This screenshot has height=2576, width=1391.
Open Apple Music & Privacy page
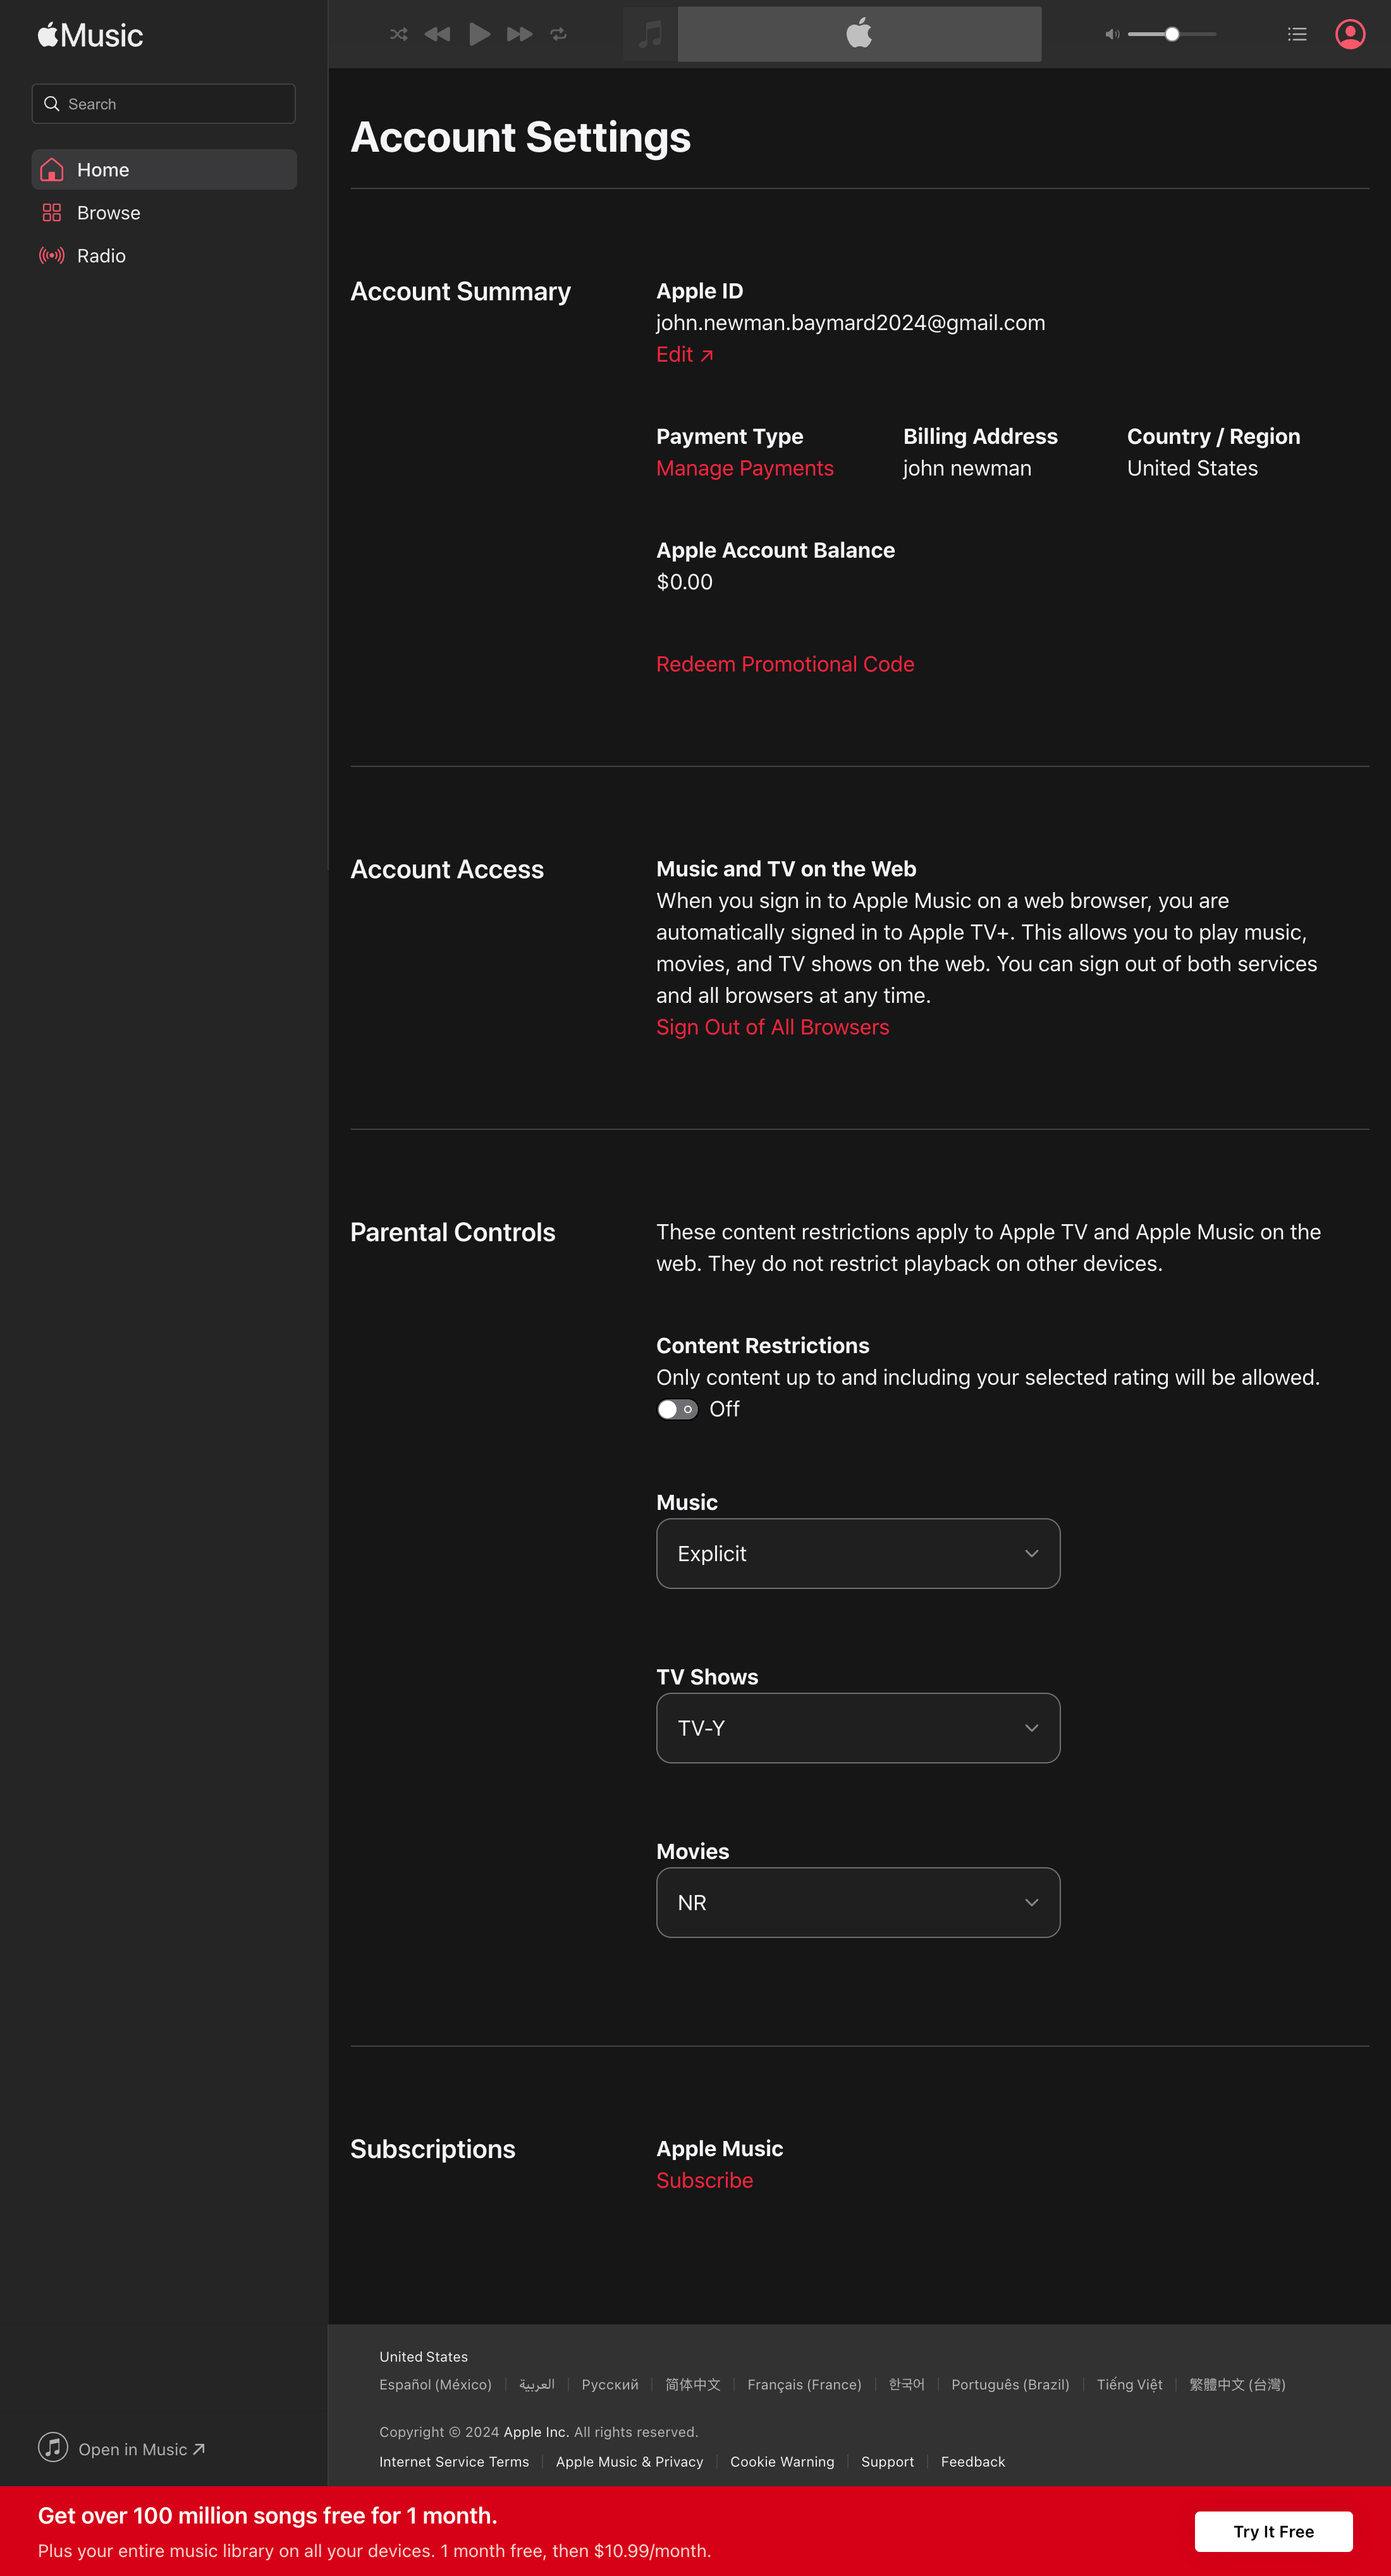pyautogui.click(x=629, y=2462)
